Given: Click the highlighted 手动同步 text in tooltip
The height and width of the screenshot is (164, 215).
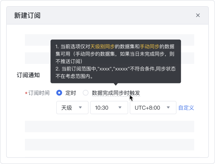Looking at the screenshot, I should point(150,47).
